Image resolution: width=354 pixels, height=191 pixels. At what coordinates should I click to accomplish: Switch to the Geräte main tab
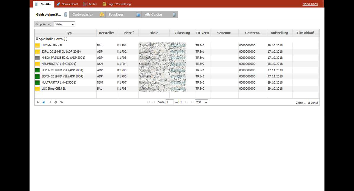click(44, 4)
